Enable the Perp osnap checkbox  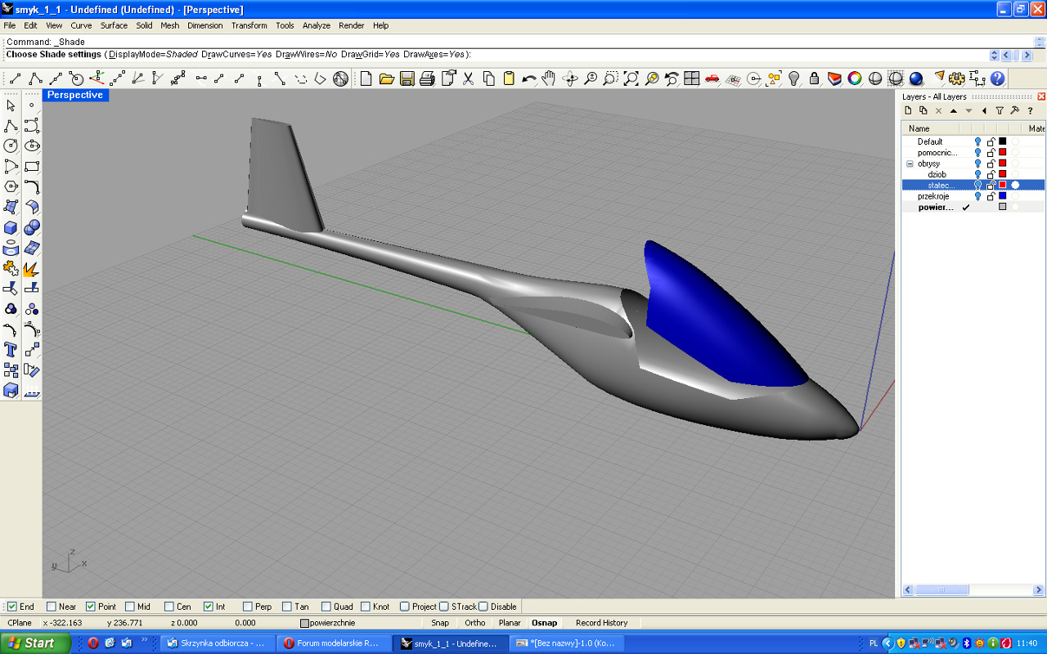click(248, 607)
